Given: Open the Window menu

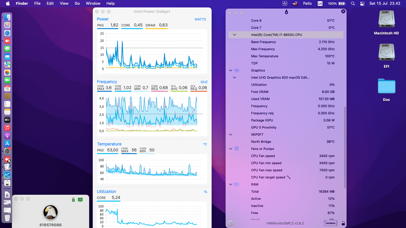Looking at the screenshot, I should coord(93,4).
